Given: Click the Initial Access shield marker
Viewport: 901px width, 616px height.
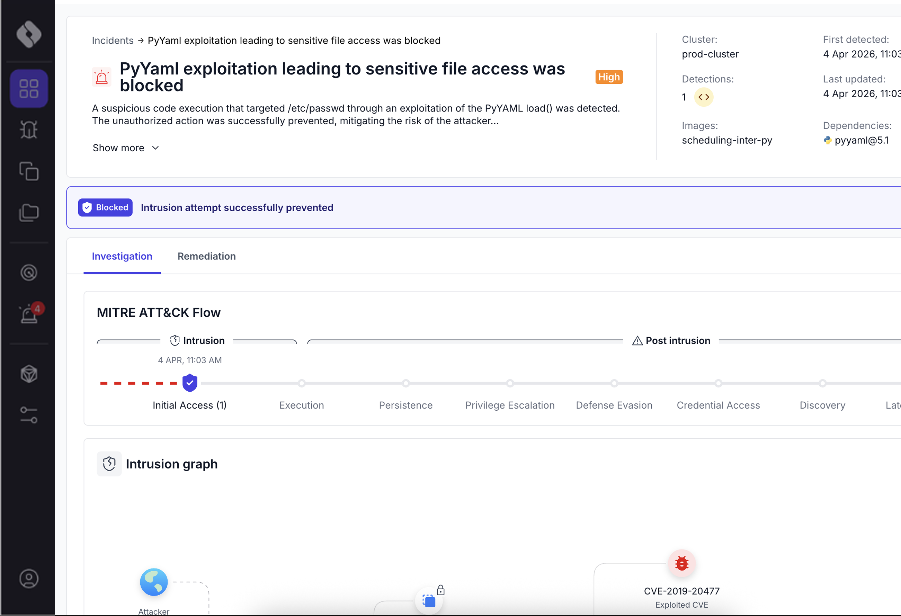Looking at the screenshot, I should tap(190, 383).
